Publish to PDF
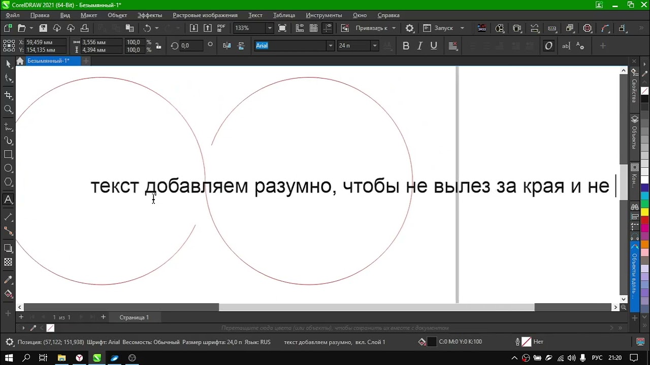 click(221, 28)
